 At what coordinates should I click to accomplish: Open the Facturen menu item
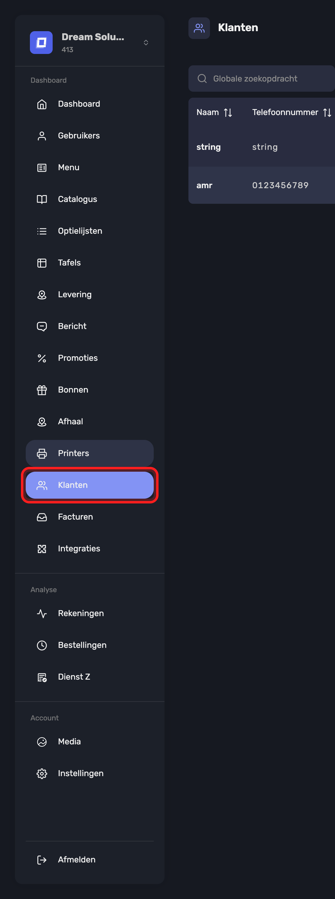coord(90,517)
